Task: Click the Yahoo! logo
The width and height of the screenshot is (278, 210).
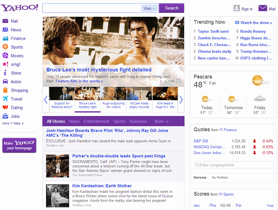Action: (x=19, y=8)
